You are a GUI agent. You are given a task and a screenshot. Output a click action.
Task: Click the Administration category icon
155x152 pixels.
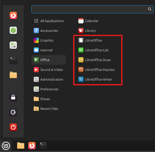[x=36, y=79]
